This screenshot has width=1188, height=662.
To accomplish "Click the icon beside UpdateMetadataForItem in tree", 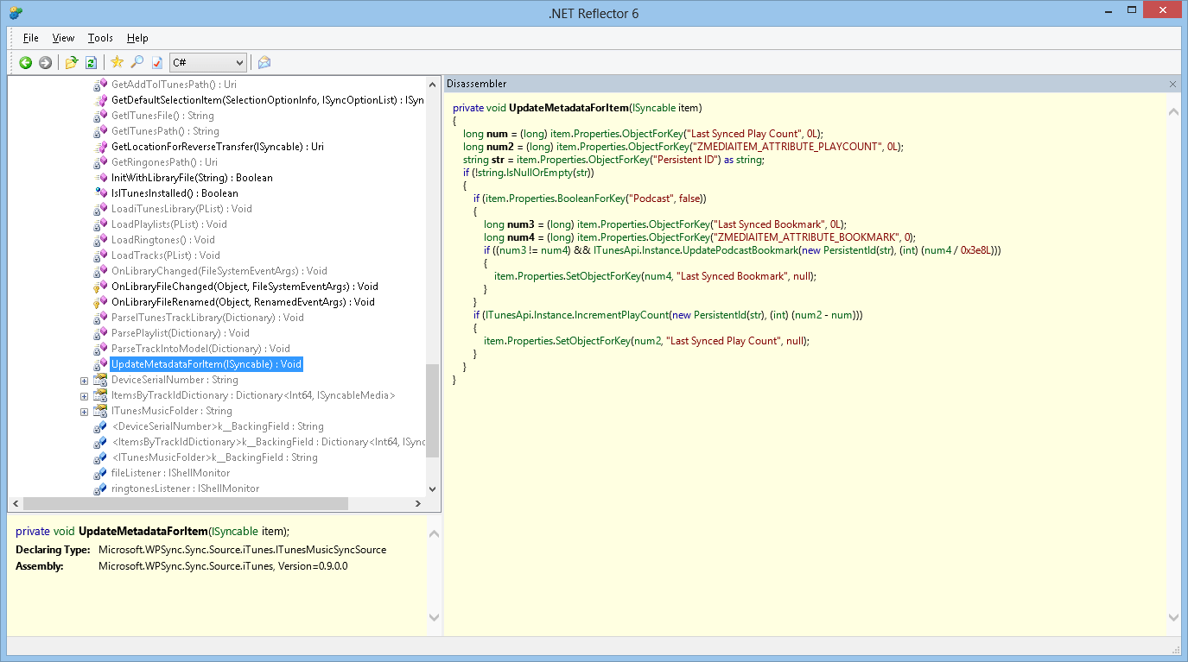I will coord(100,364).
